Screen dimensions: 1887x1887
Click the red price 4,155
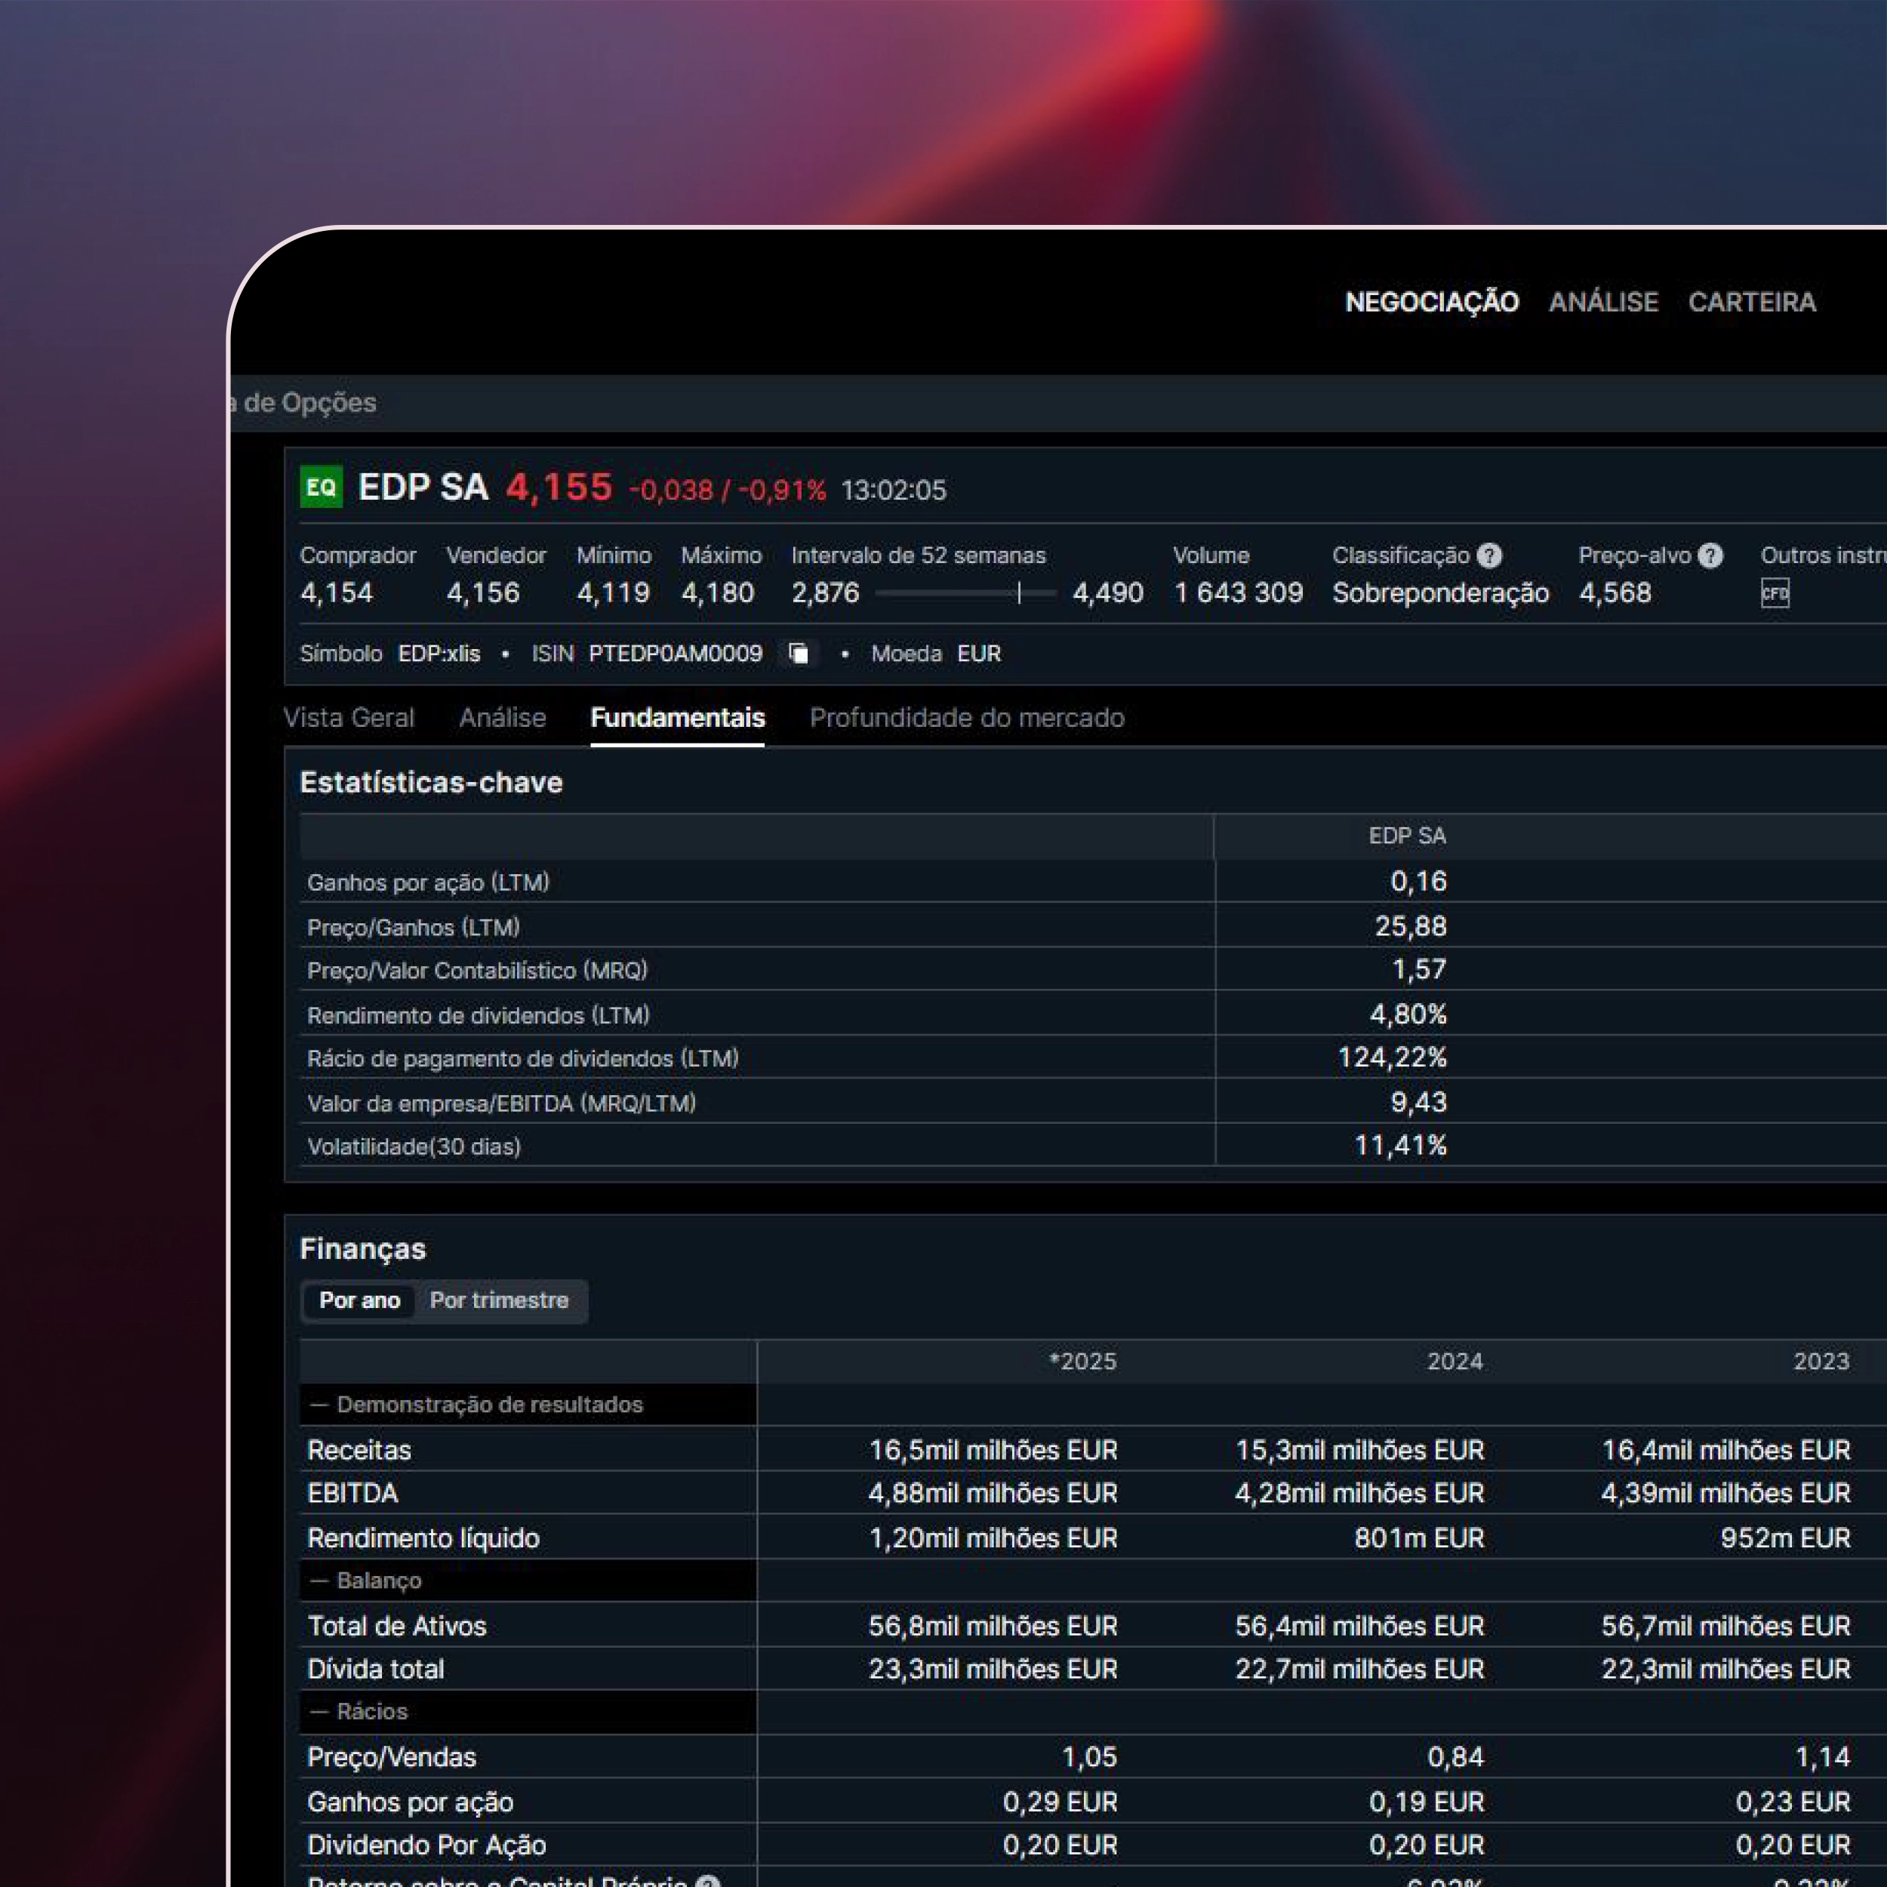point(559,486)
